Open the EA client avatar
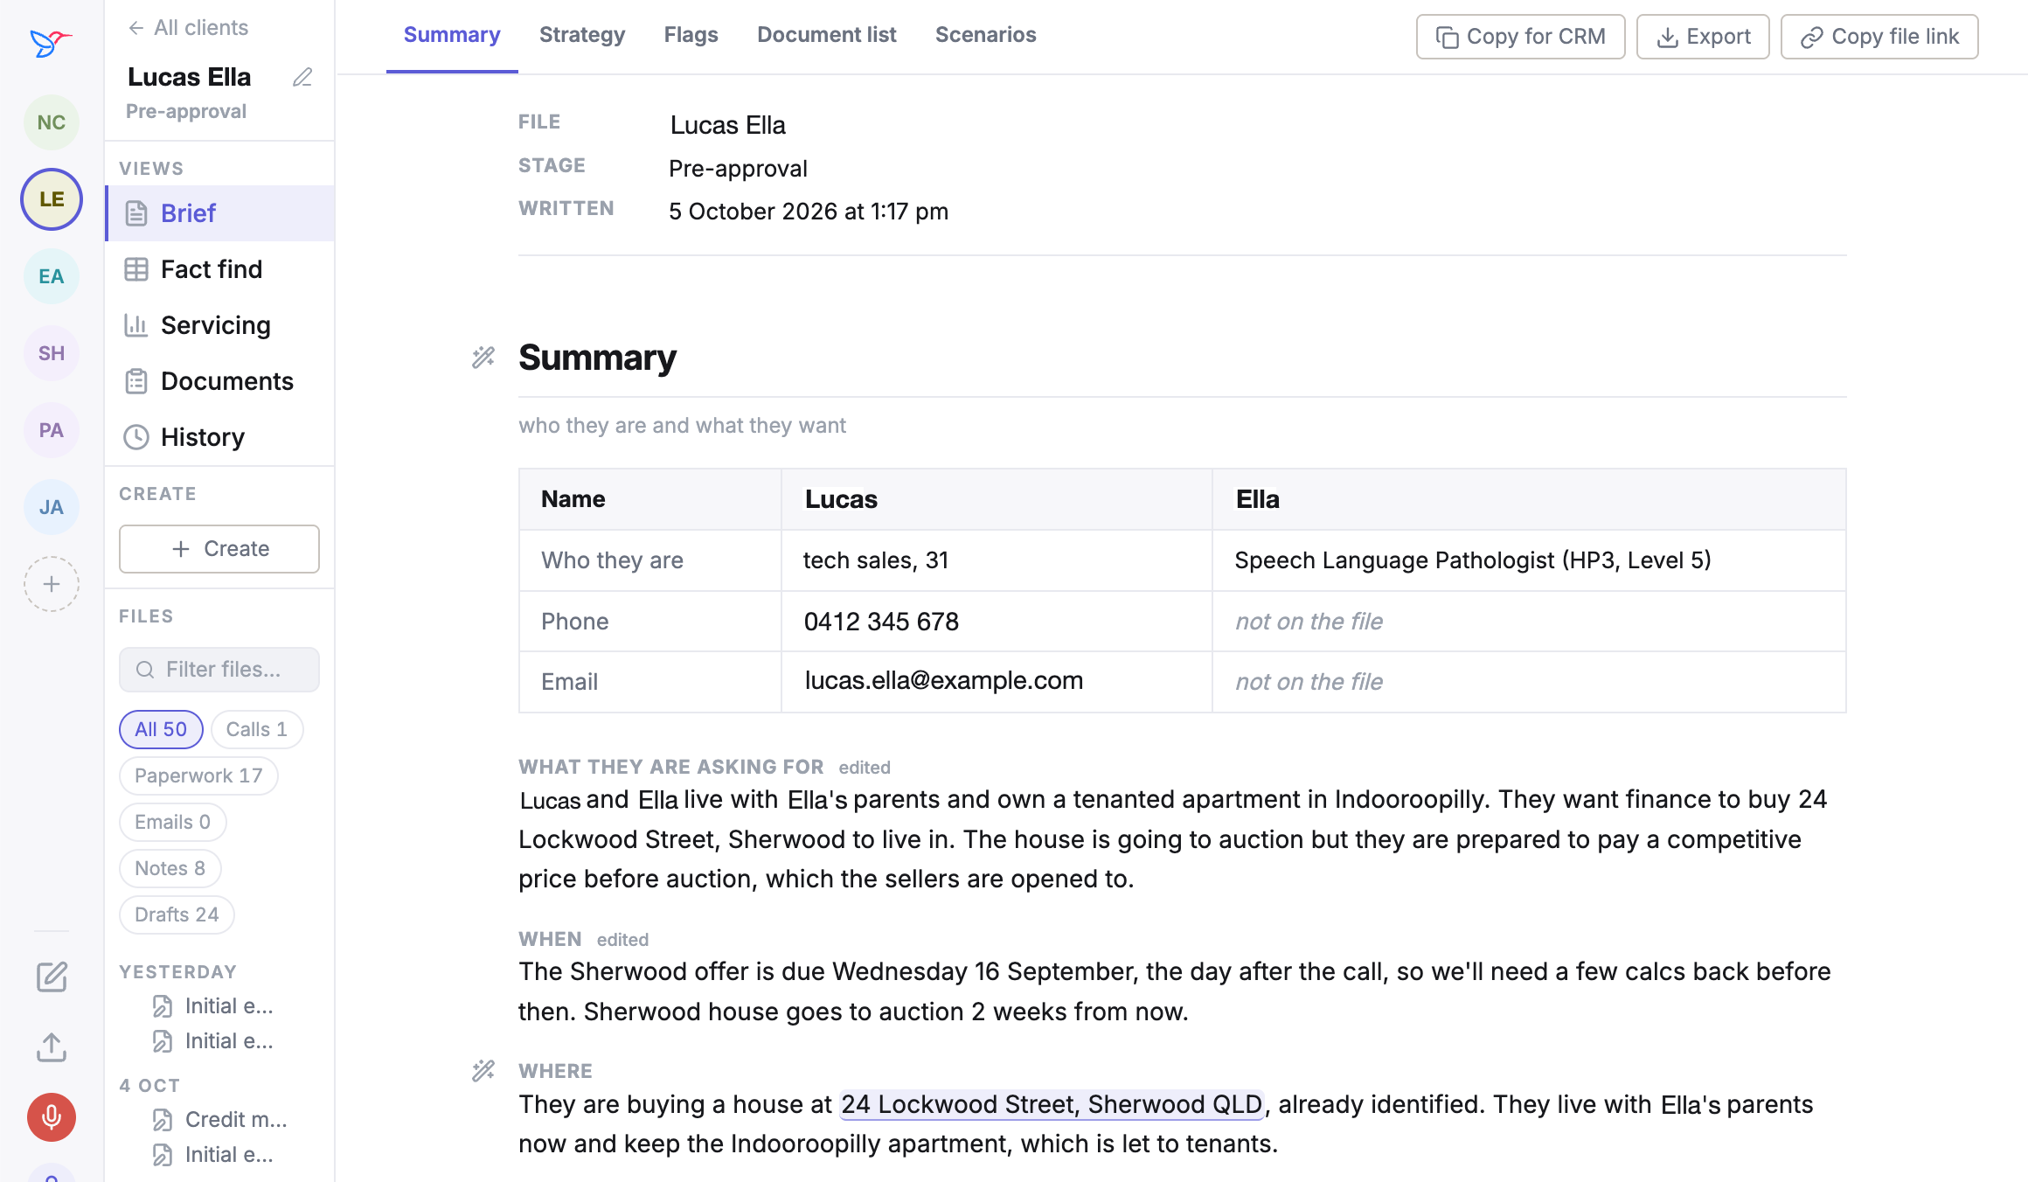 (x=52, y=276)
